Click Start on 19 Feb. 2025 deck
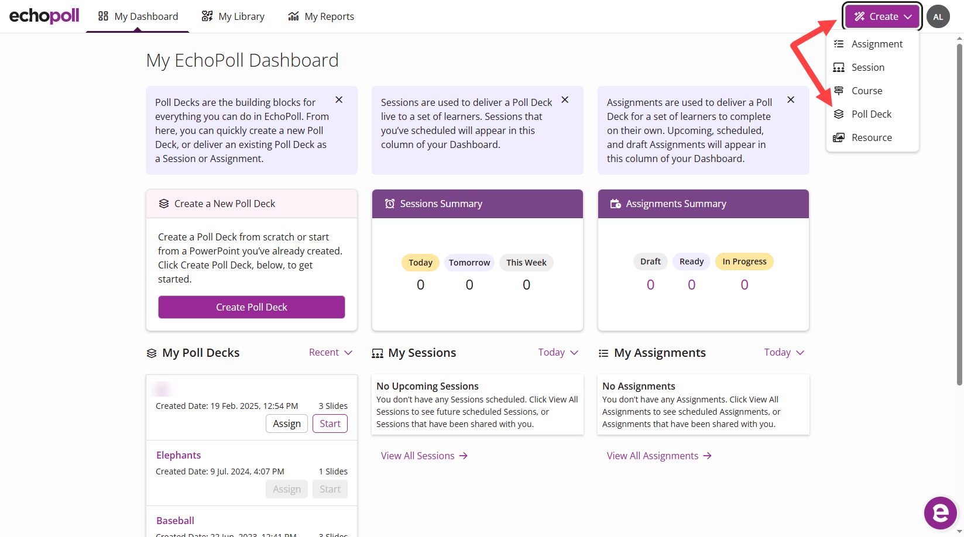Image resolution: width=964 pixels, height=537 pixels. tap(330, 424)
